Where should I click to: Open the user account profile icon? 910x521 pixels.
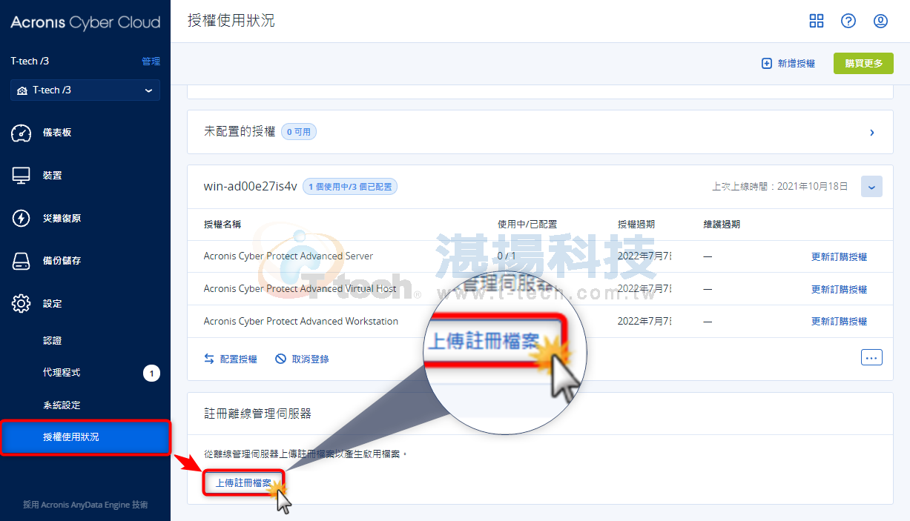click(880, 21)
